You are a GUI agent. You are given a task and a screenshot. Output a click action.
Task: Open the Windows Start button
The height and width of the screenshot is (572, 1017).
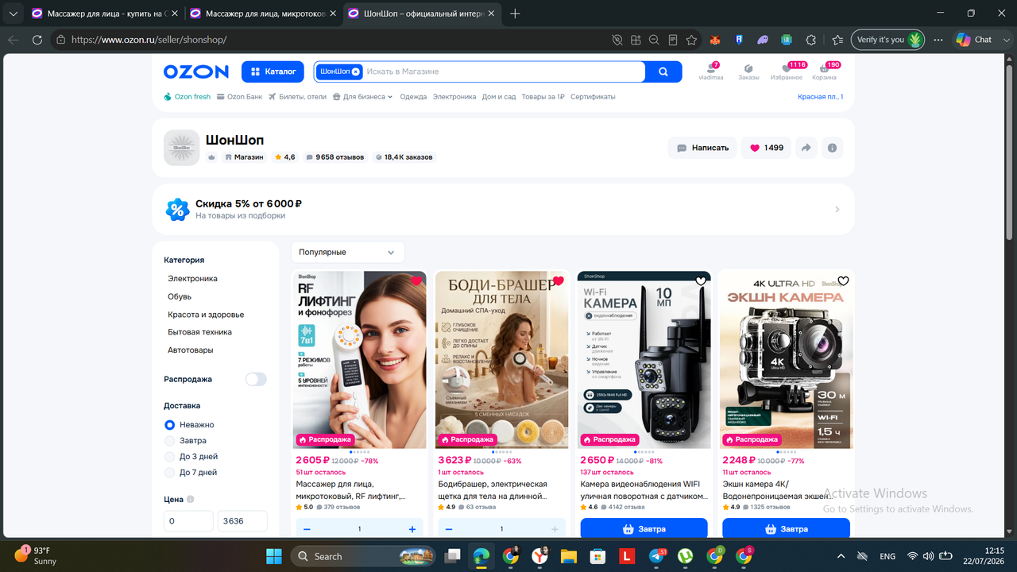tap(274, 556)
